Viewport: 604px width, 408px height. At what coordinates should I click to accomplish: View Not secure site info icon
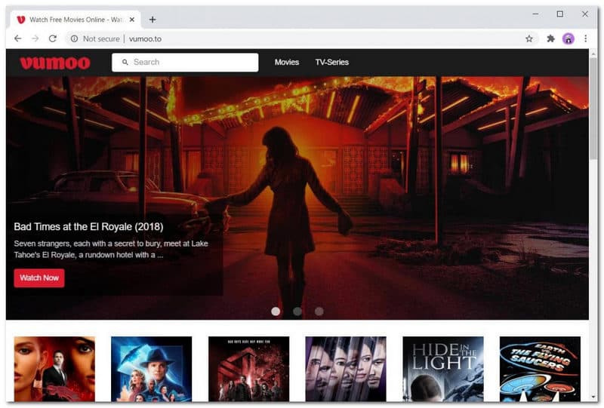click(74, 39)
